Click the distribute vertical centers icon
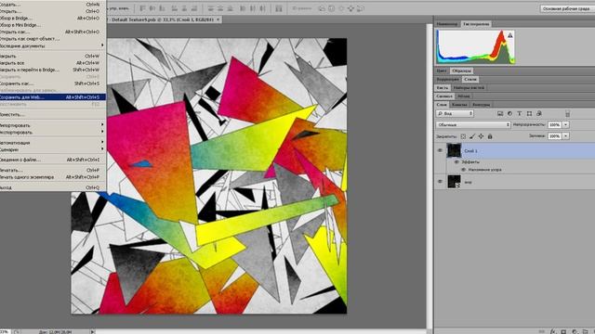This screenshot has height=334, width=595. [220, 8]
